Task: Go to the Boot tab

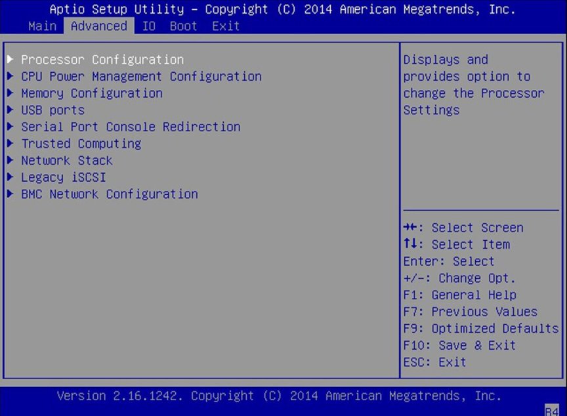Action: [x=183, y=26]
